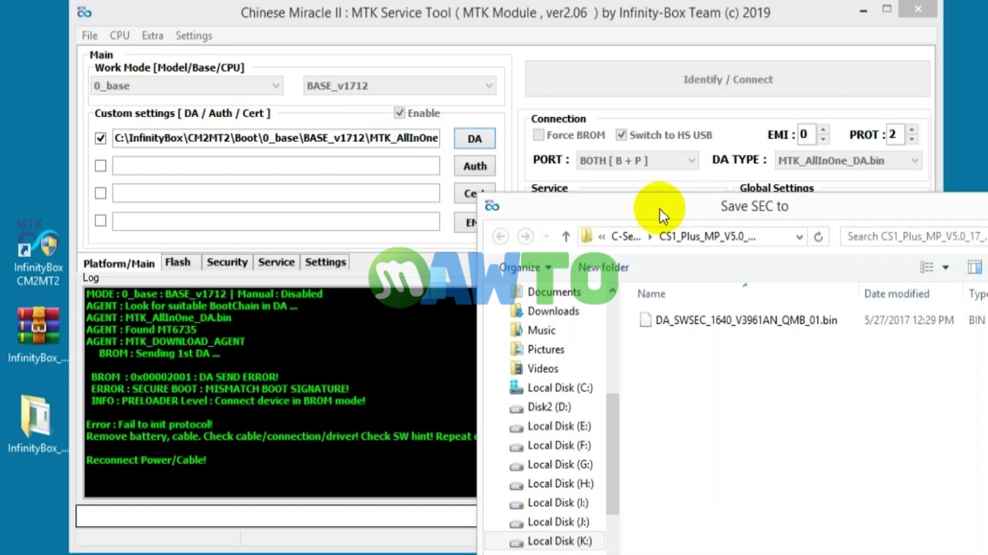Open the InfinityBox folder icon on desktop

37,424
